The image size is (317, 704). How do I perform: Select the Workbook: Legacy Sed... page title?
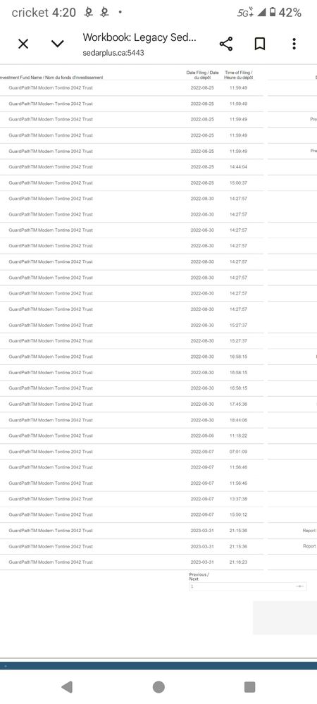click(139, 37)
